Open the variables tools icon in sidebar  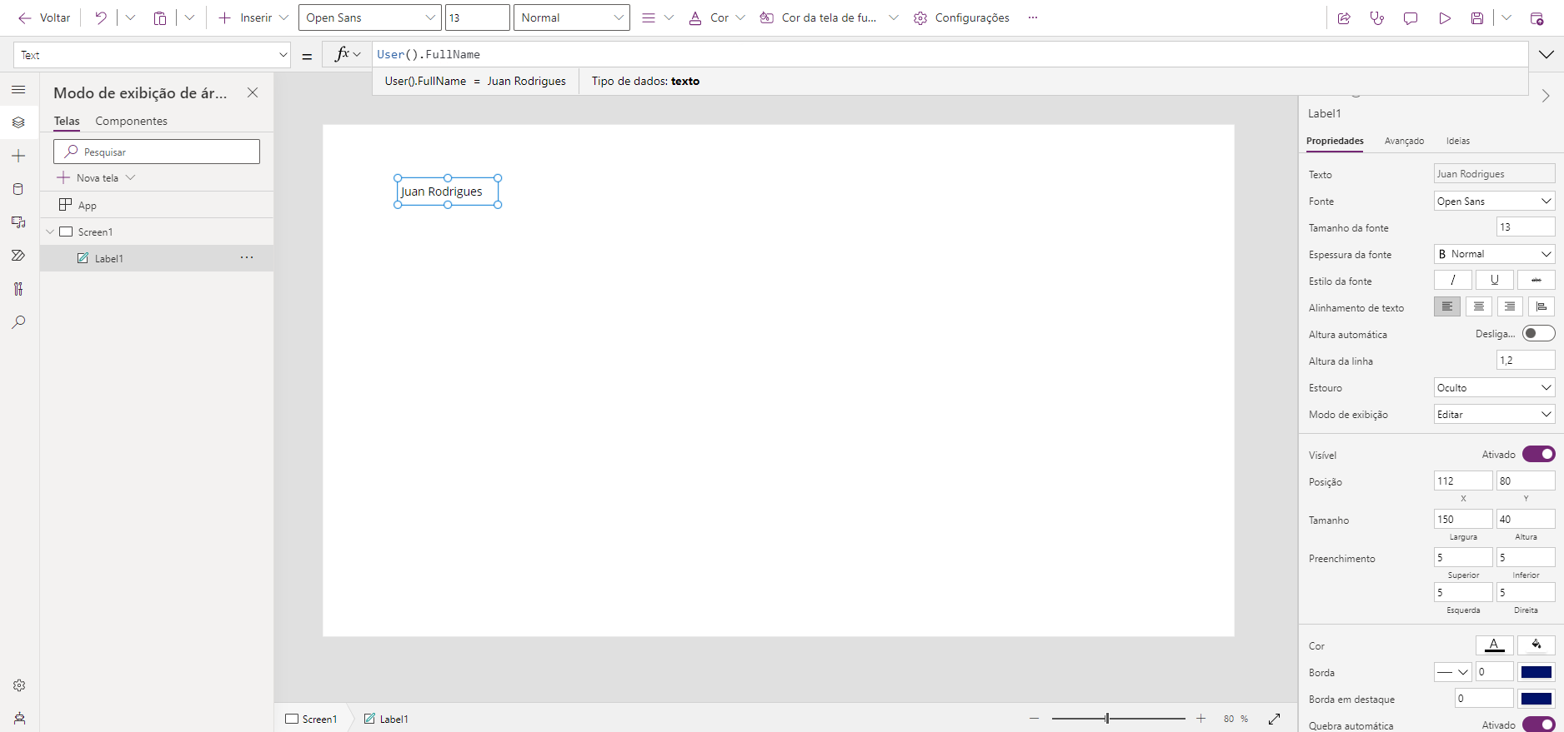(x=18, y=289)
